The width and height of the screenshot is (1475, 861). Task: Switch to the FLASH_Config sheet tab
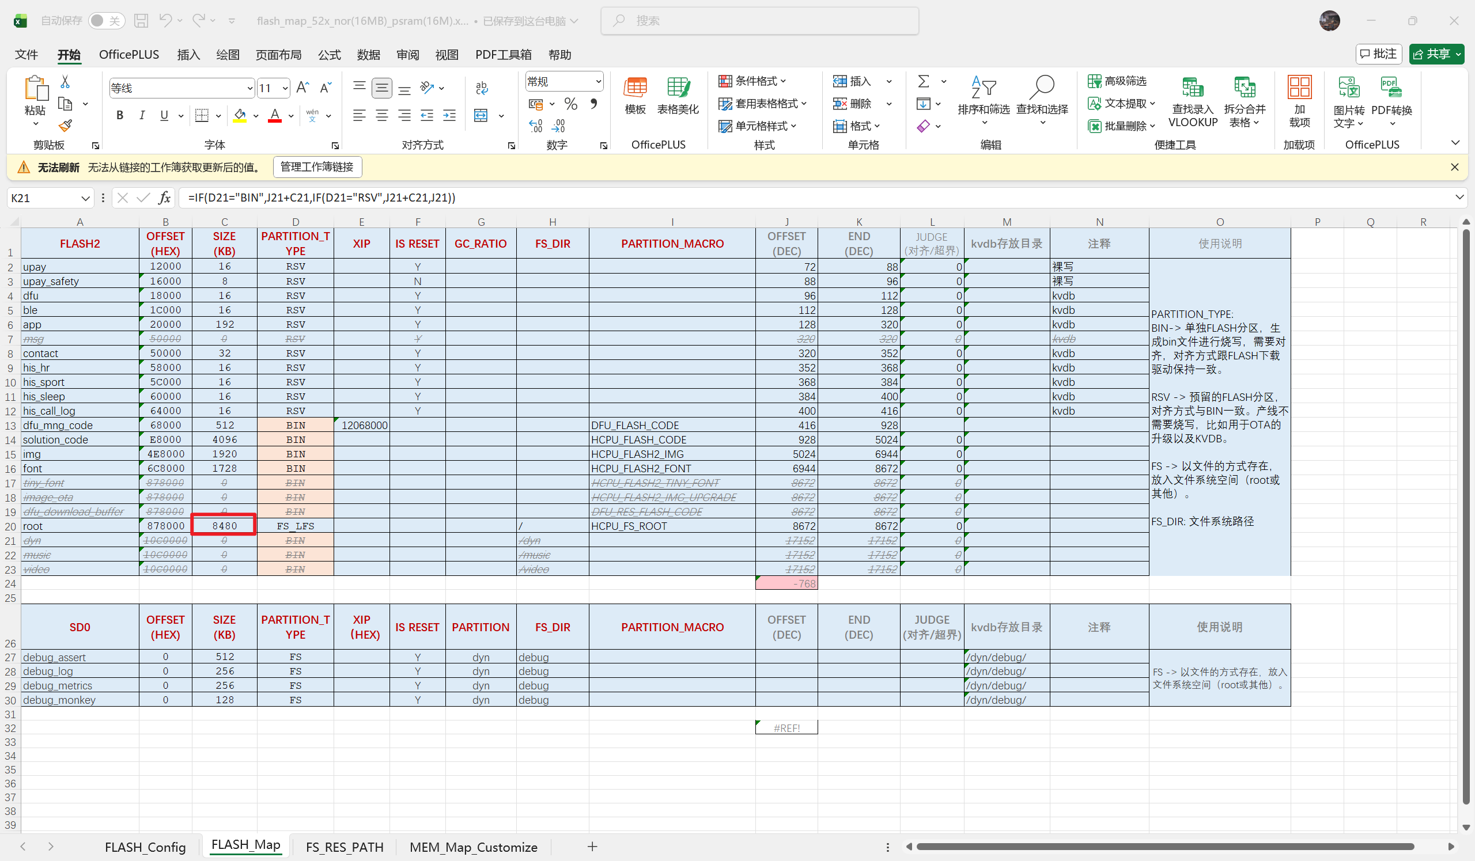click(x=145, y=847)
